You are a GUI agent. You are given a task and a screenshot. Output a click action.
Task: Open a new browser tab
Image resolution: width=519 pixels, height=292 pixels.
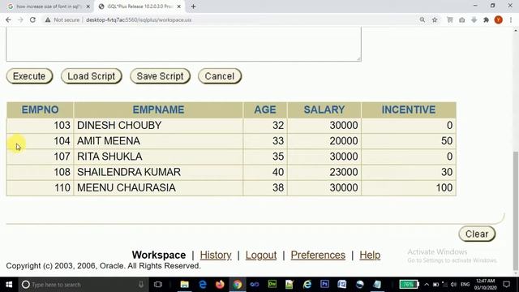[193, 6]
